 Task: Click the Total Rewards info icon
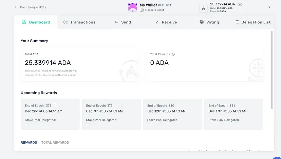173,54
